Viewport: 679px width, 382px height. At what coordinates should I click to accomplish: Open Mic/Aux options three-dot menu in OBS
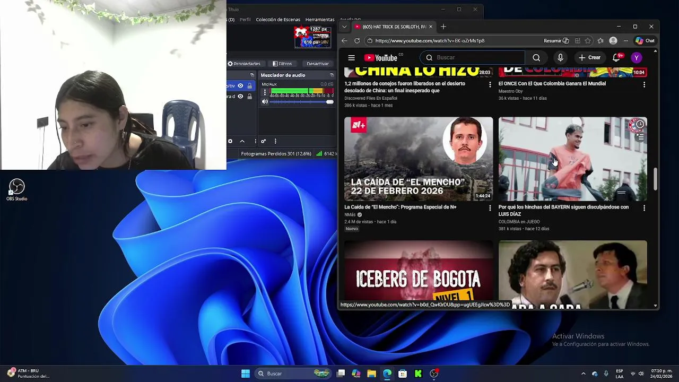tap(265, 92)
